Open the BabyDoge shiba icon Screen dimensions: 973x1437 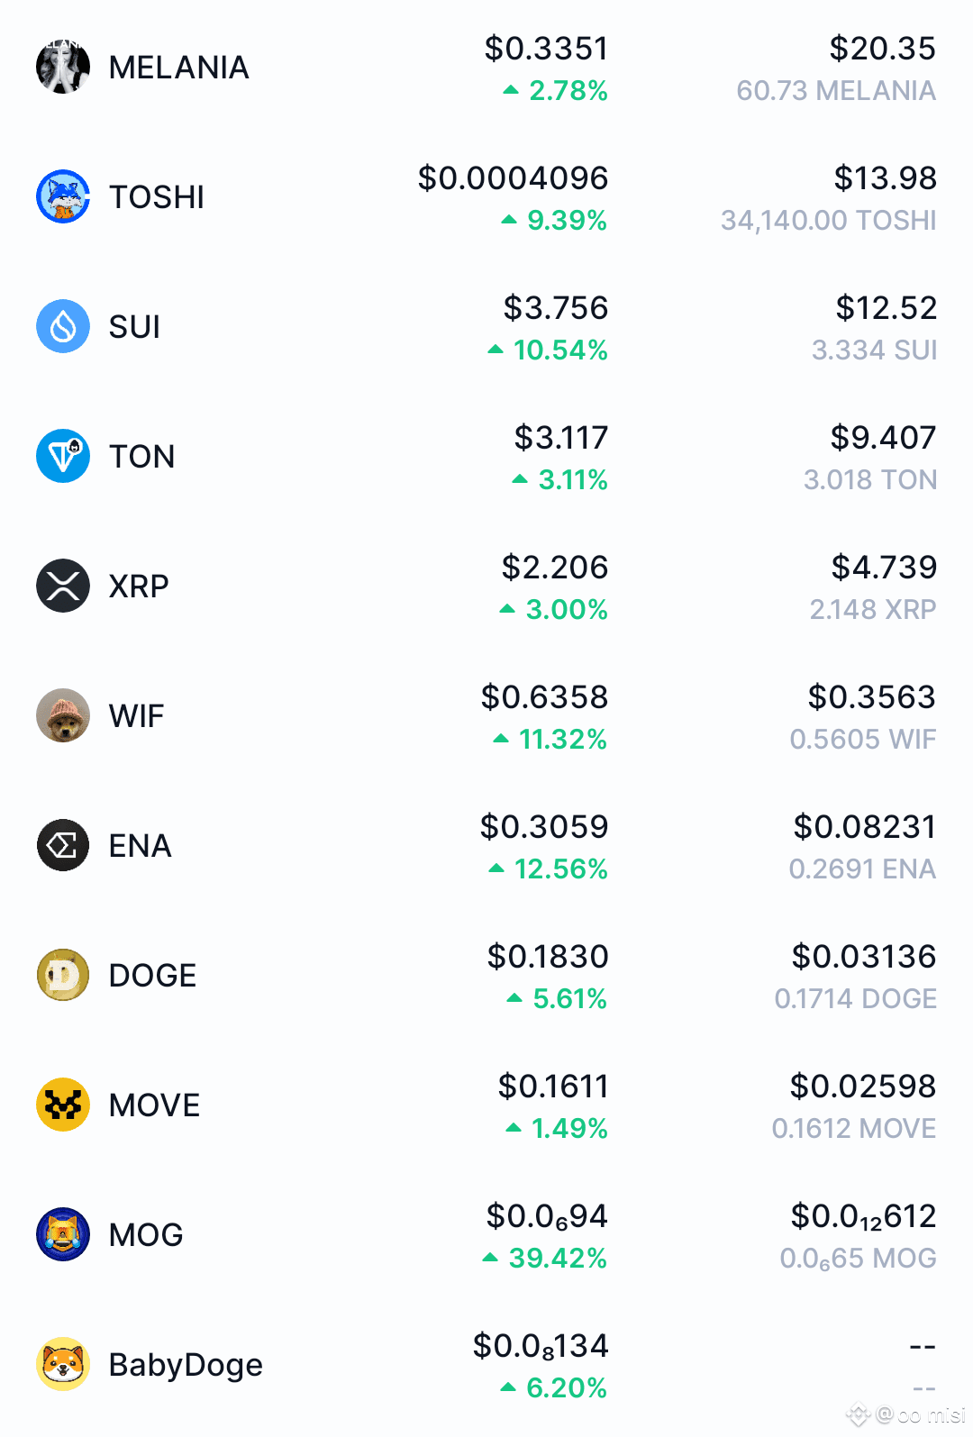[x=63, y=1364]
